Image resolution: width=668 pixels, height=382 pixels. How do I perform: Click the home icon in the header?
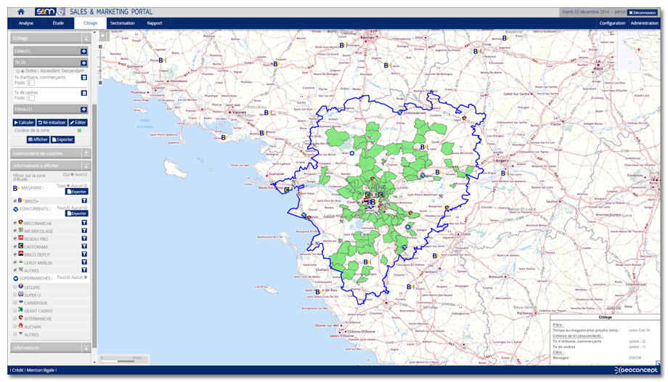pos(21,12)
